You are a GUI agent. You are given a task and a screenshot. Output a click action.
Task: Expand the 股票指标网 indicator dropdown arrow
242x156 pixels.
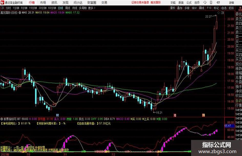pyautogui.click(x=2, y=119)
